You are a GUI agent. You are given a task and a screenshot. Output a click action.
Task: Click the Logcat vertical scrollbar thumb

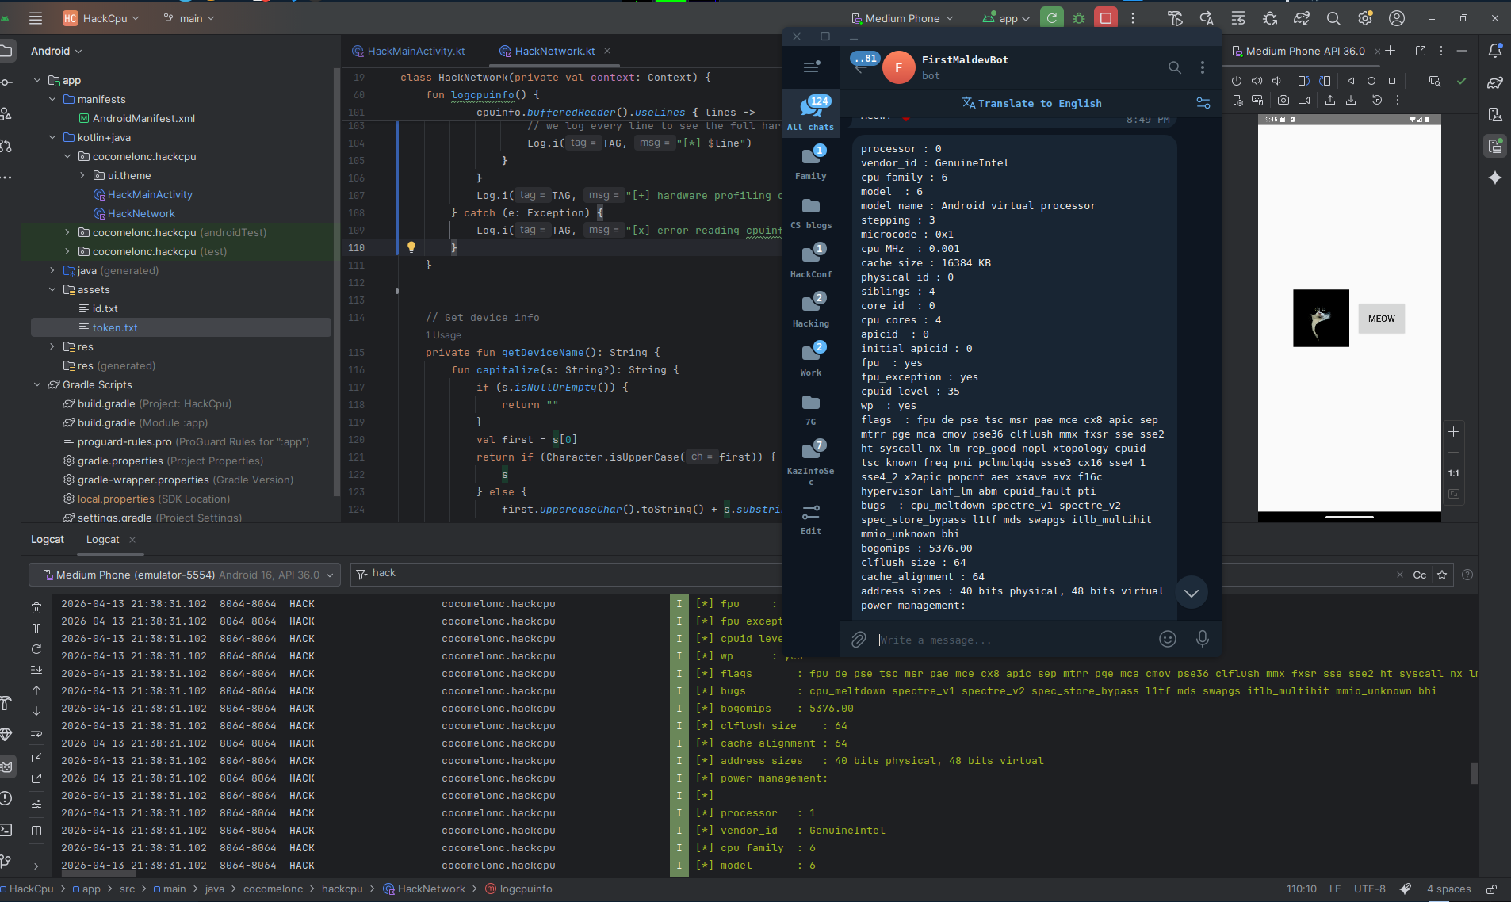point(1474,773)
